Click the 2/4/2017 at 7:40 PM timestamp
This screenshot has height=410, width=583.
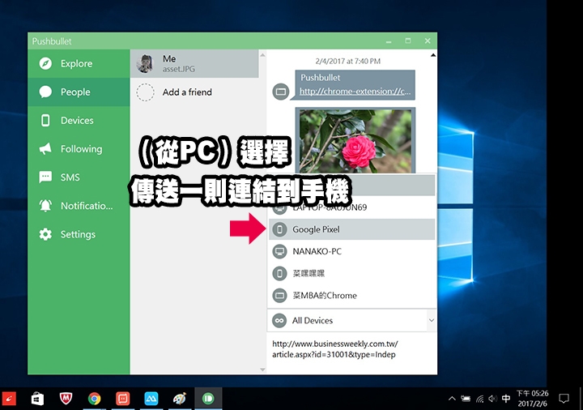[x=348, y=61]
